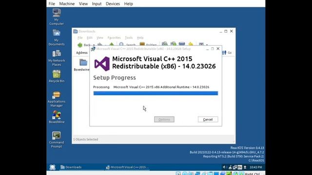312x175 pixels.
Task: Expand the Back button history dropdown arrow
Action: (94, 45)
